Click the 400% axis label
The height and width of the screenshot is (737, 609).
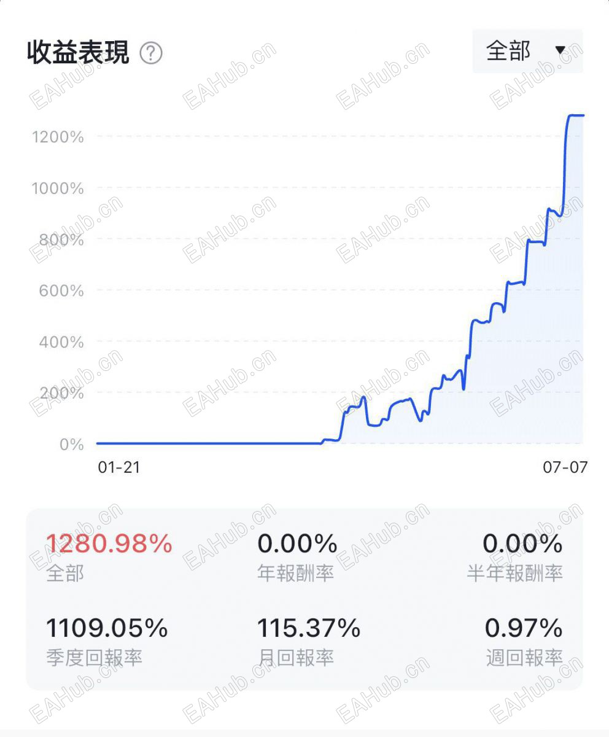tap(61, 342)
